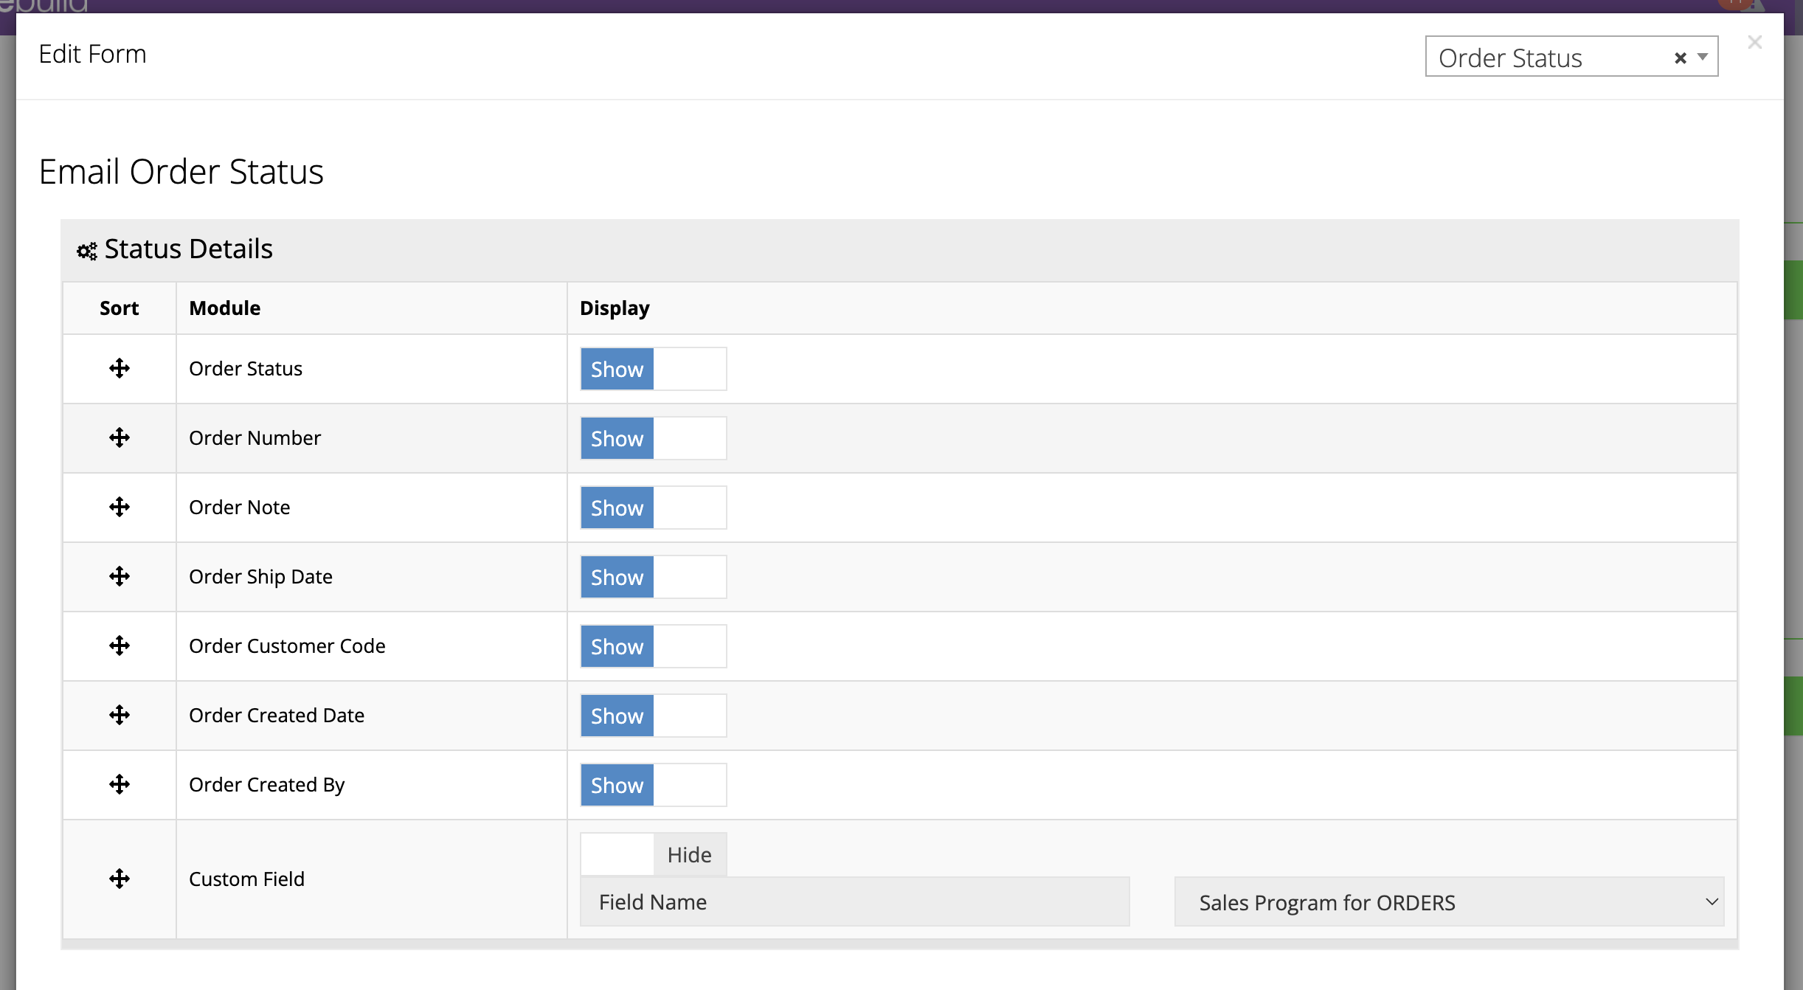Click the Status Details gears icon
This screenshot has width=1803, height=990.
click(x=86, y=251)
